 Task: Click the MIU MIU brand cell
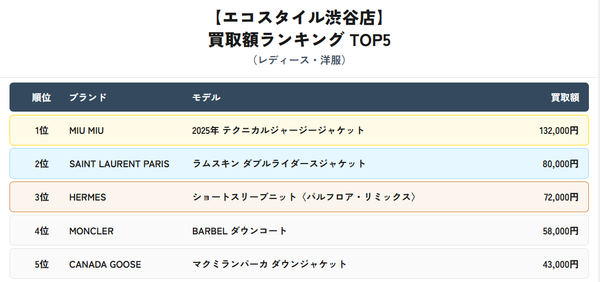[x=86, y=131]
